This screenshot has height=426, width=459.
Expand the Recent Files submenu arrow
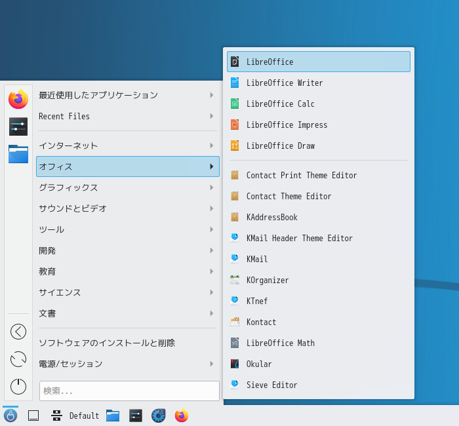pyautogui.click(x=211, y=116)
